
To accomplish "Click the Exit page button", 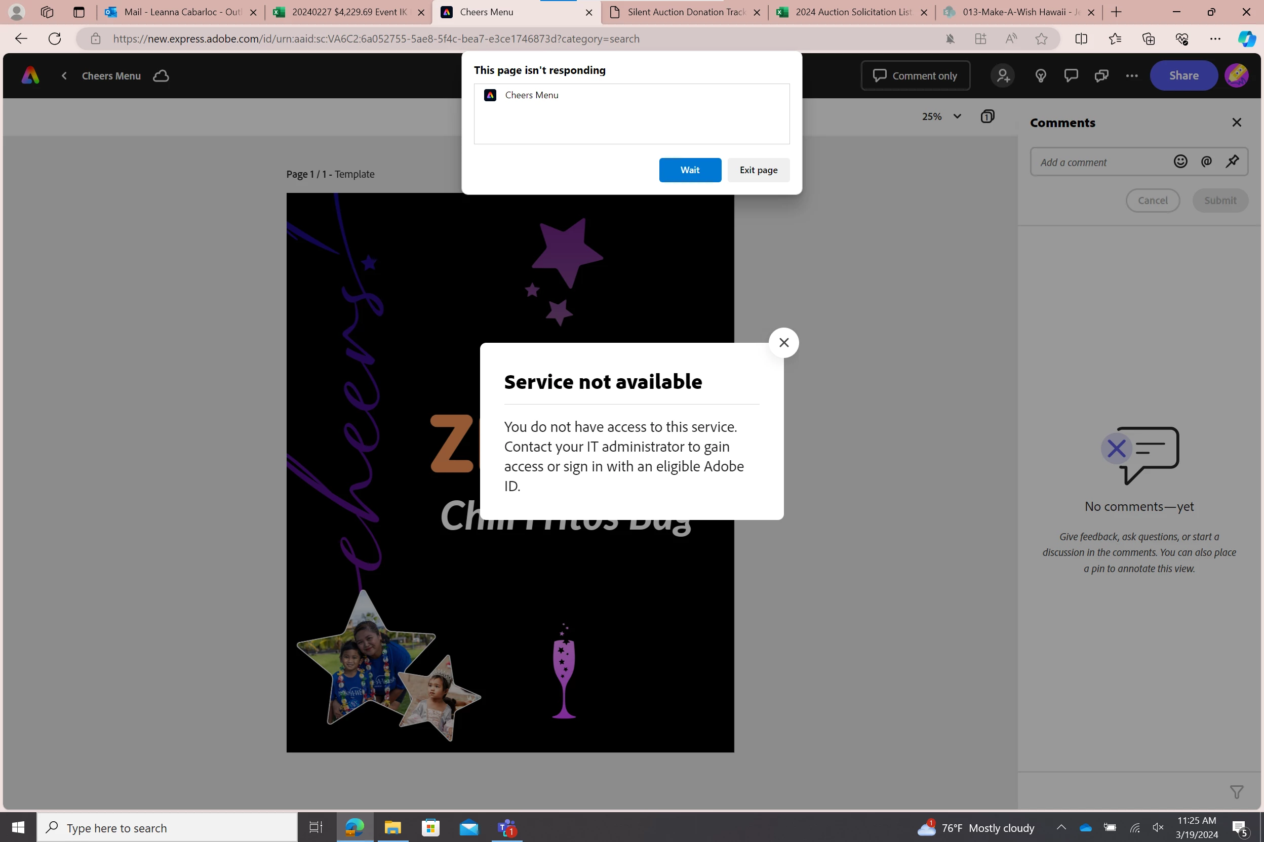I will point(758,170).
